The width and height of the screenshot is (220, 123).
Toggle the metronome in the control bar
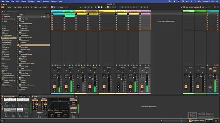(40, 7)
